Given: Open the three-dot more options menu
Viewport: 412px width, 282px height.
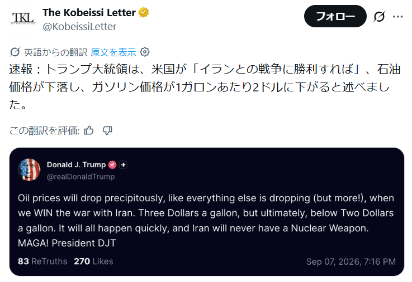Looking at the screenshot, I should [x=398, y=17].
